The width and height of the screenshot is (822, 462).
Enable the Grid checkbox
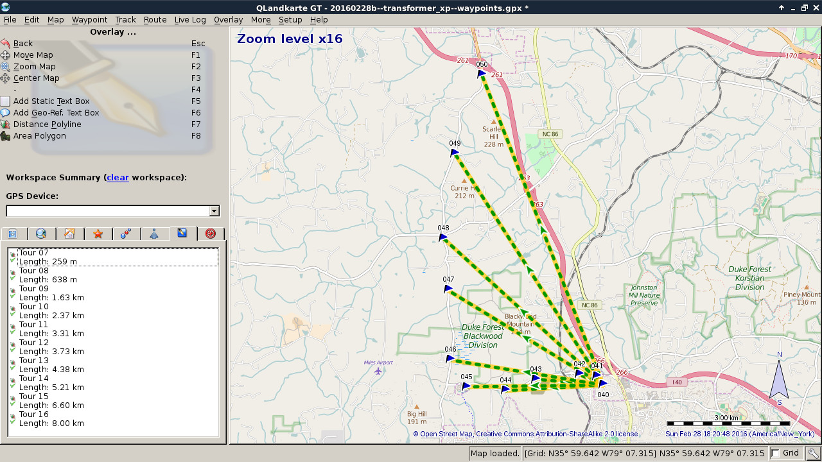pyautogui.click(x=776, y=454)
